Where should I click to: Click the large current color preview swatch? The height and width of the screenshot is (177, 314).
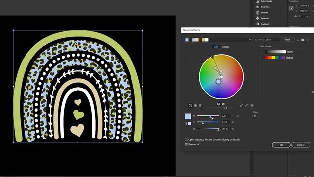pyautogui.click(x=188, y=117)
